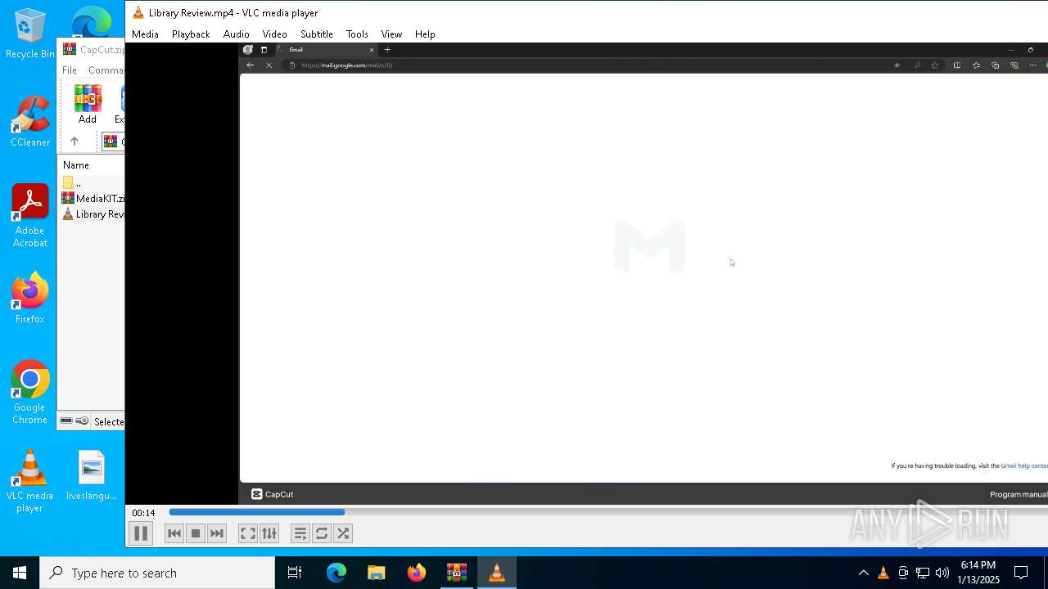This screenshot has height=589, width=1048.
Task: Go to previous media in VLC
Action: tap(174, 533)
